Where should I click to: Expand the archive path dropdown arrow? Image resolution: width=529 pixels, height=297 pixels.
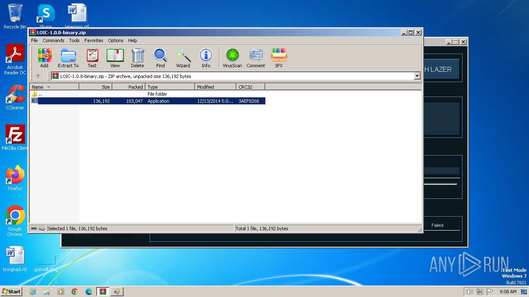(417, 76)
